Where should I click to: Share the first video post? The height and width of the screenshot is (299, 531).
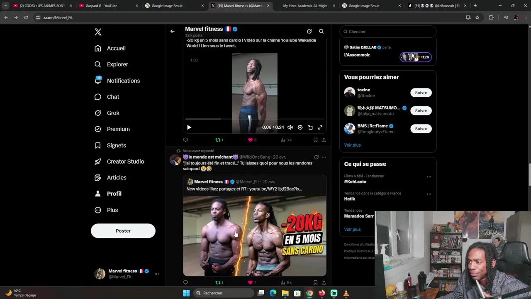pos(324,140)
